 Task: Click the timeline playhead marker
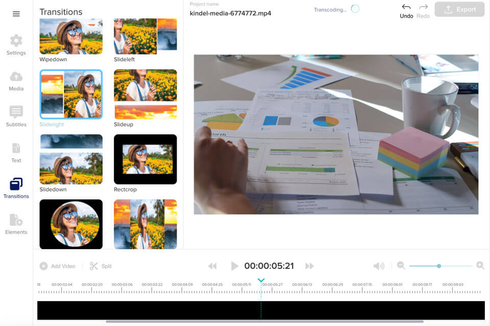pyautogui.click(x=261, y=280)
